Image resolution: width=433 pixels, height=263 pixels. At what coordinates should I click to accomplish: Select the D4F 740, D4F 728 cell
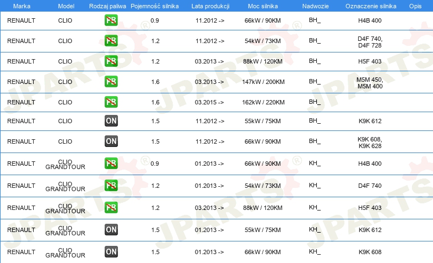coord(370,42)
